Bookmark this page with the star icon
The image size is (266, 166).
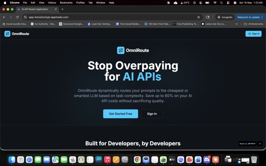pyautogui.click(x=198, y=17)
